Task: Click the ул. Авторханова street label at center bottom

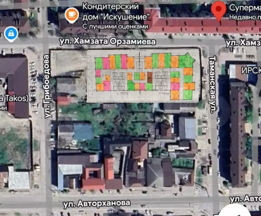Action: (x=97, y=204)
